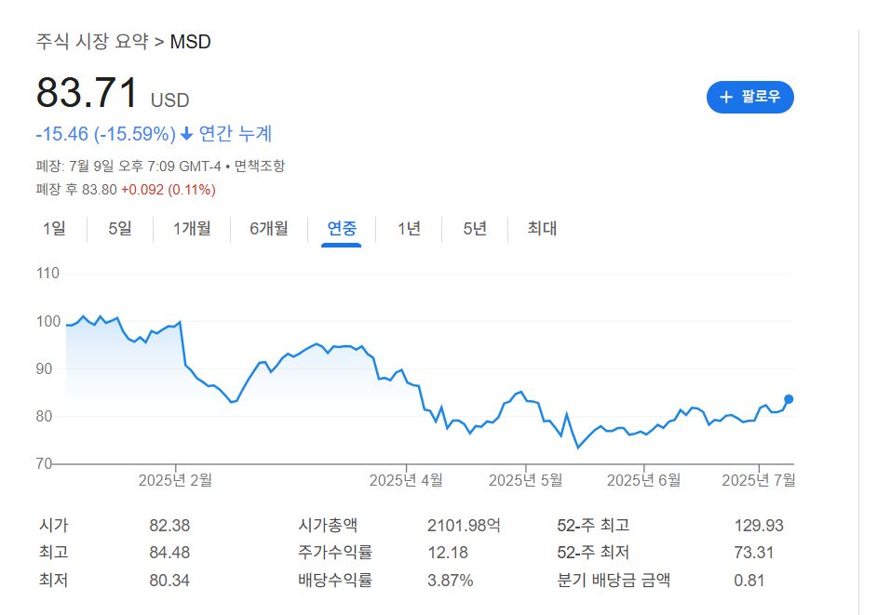
Task: Click the 폐장 후 83.80 after-hours text
Action: [x=76, y=190]
